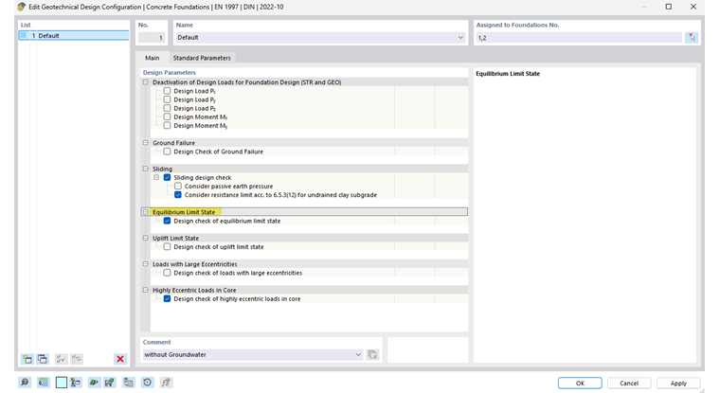Open the Comment dropdown list
720x393 pixels.
[358, 354]
